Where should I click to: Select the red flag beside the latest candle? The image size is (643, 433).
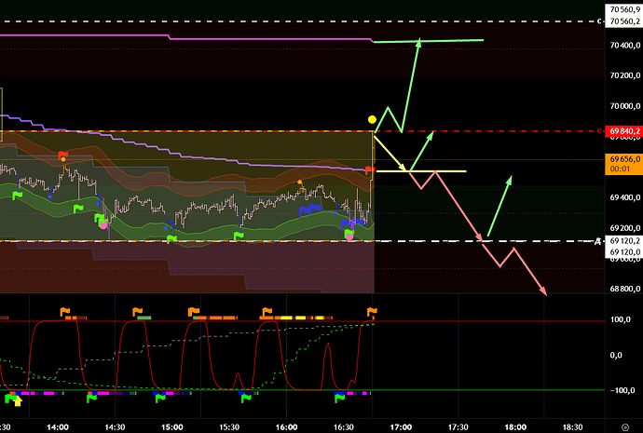(370, 169)
